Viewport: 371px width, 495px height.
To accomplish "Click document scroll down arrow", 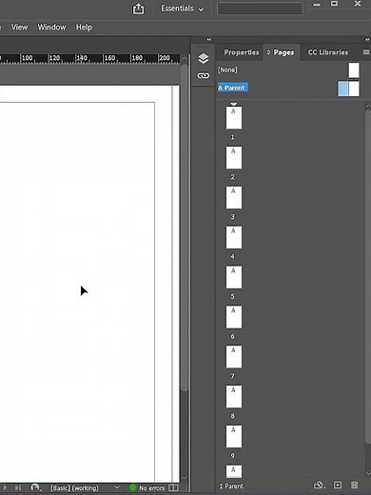I will tap(184, 478).
